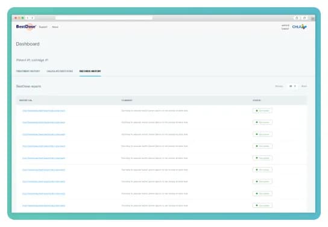Click the Report URL column header
Screen dimensions: 328x227
click(x=26, y=101)
